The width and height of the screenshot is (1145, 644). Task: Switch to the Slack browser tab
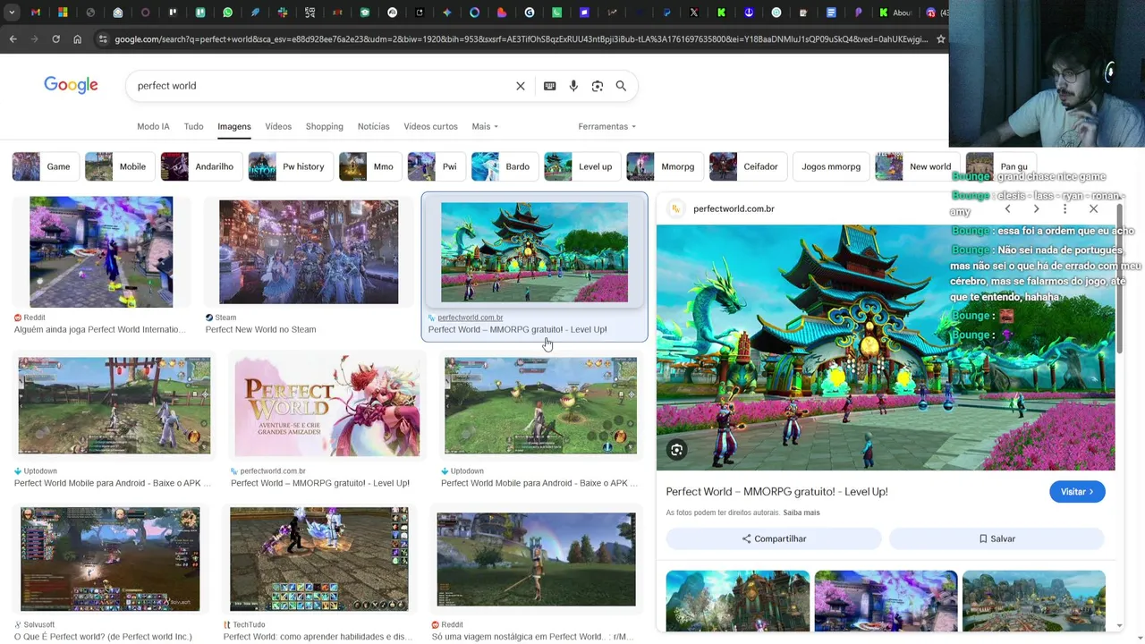click(283, 13)
